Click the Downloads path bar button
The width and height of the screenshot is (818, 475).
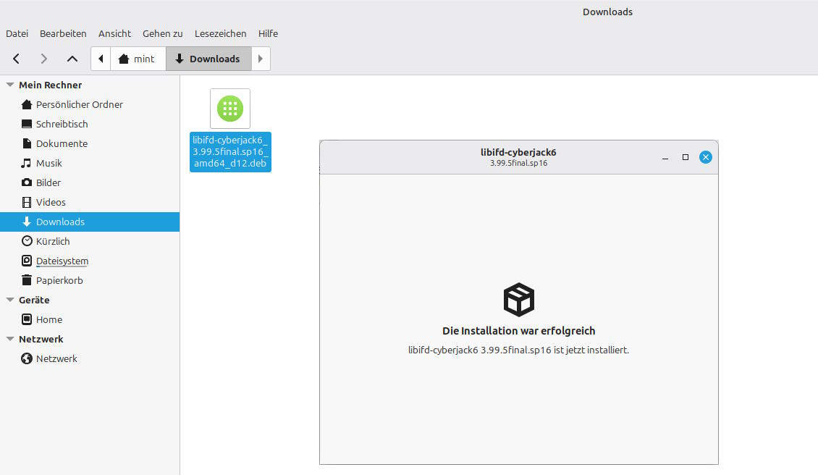(x=208, y=59)
